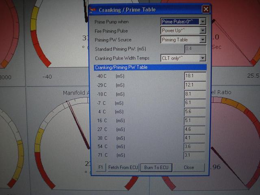Click the Priming PW Source label
This screenshot has height=195, width=260.
point(113,40)
